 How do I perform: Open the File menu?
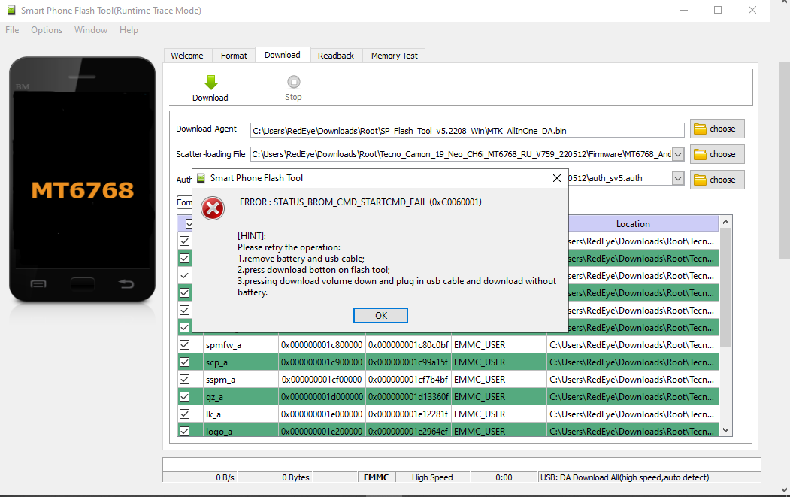click(12, 30)
